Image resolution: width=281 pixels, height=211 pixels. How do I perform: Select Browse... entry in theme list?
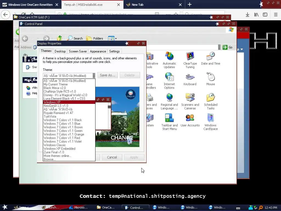click(69, 159)
